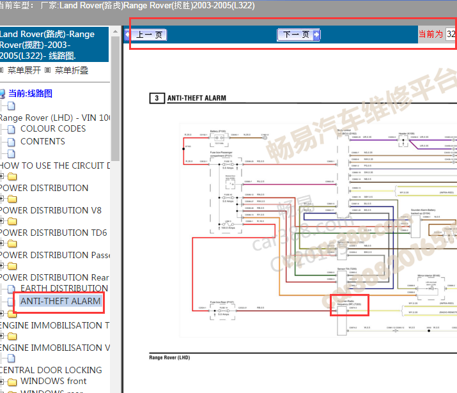Click the computer icon beside 当前:线路图
The image size is (457, 393).
point(3,94)
